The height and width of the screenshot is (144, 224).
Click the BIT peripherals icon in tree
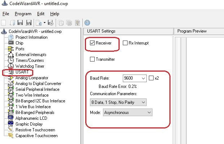pyautogui.click(x=11, y=113)
